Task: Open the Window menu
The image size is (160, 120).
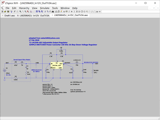Action: pyautogui.click(x=65, y=8)
